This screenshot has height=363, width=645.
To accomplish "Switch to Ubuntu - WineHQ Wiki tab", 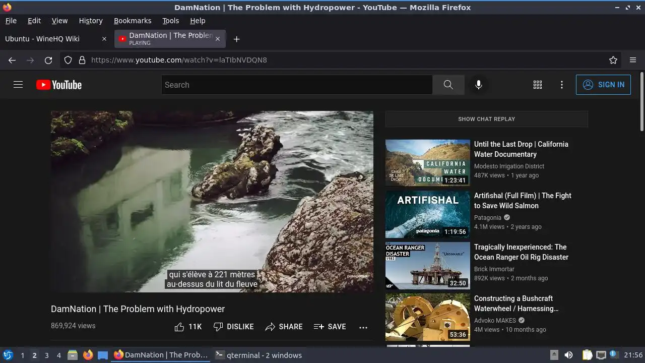I will click(x=56, y=39).
